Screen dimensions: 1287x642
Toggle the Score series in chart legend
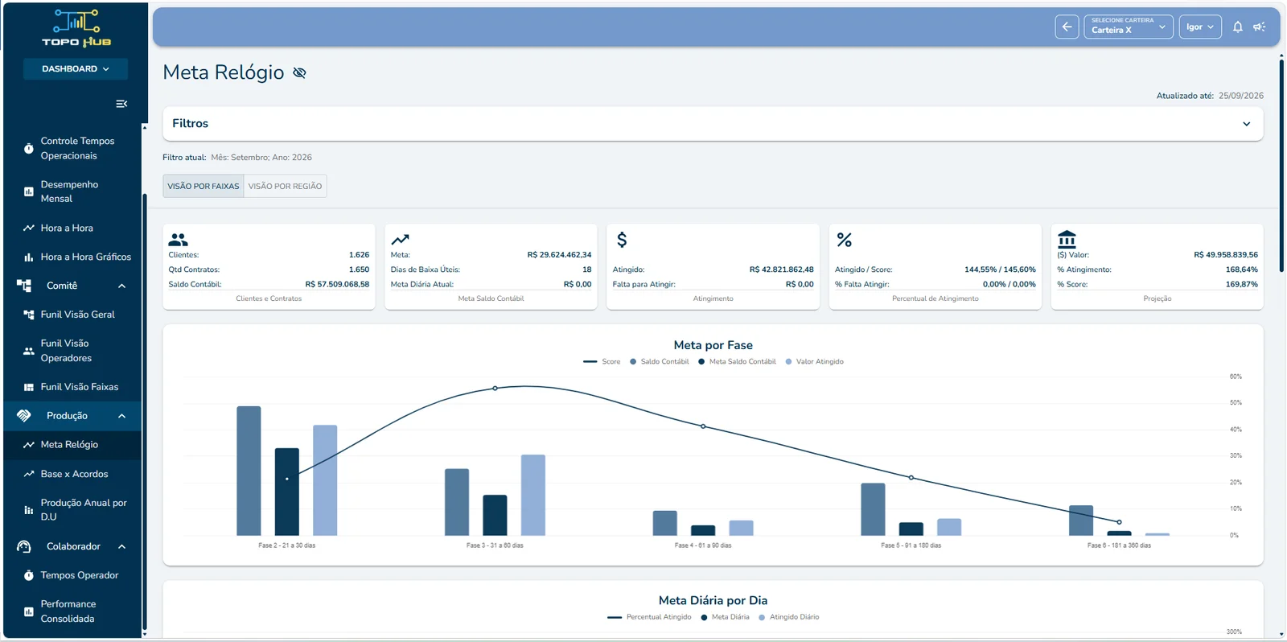[602, 361]
